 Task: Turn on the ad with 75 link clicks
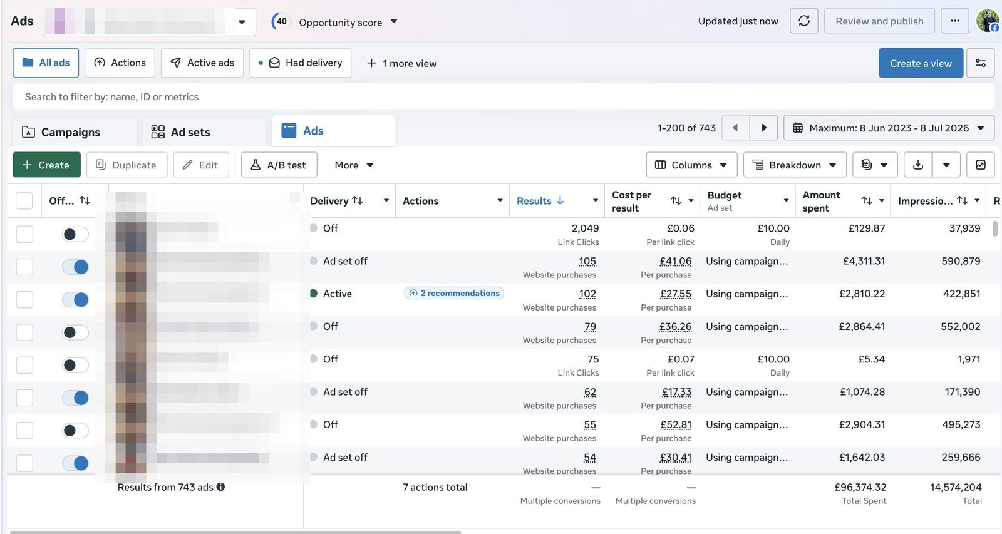click(75, 365)
